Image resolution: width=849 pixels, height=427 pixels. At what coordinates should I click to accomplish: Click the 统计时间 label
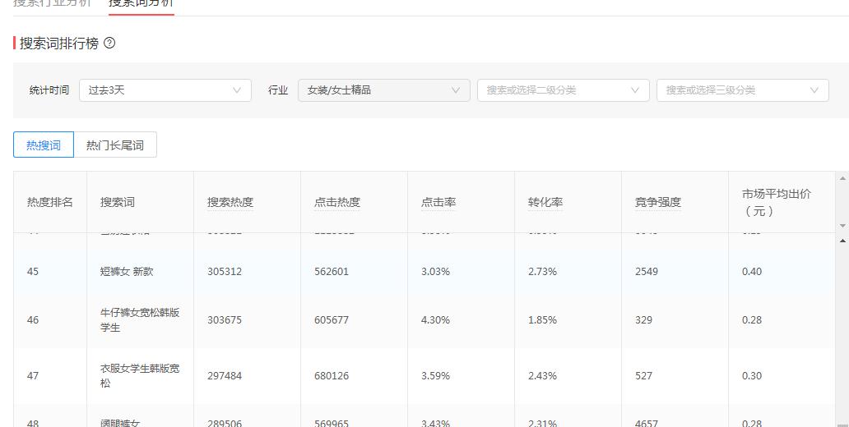tap(49, 90)
